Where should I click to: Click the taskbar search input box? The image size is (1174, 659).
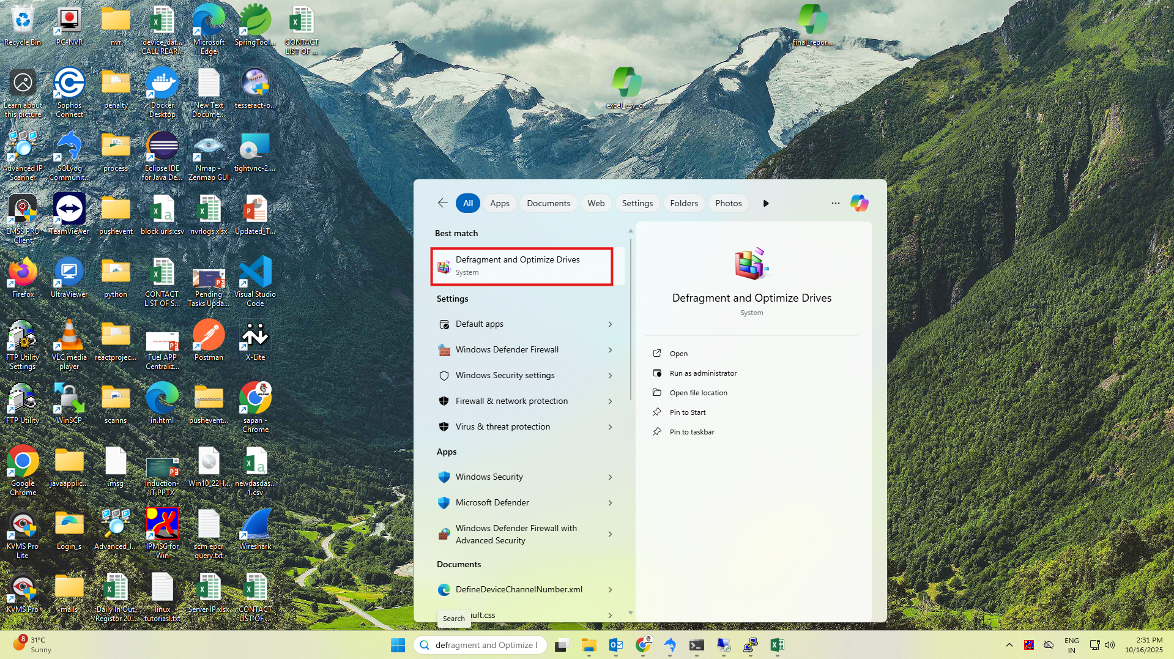[x=486, y=645]
